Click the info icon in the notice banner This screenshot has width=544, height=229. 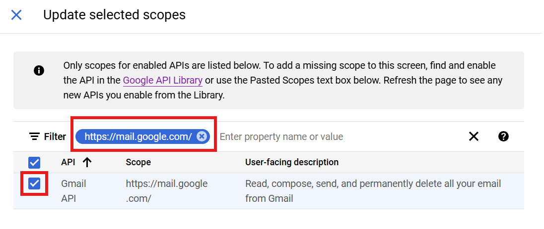39,71
